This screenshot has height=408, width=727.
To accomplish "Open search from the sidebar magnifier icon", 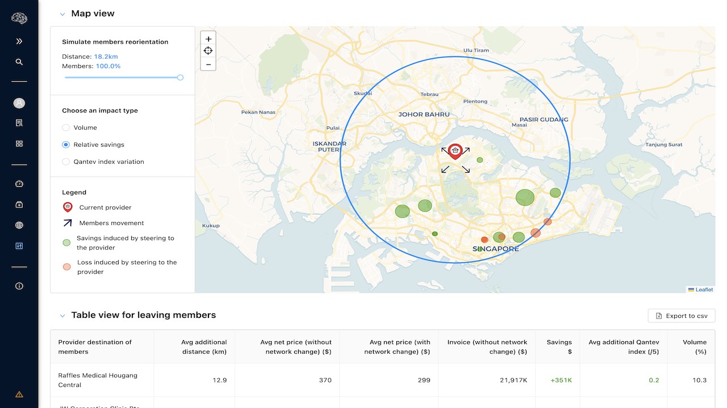I will [x=19, y=62].
